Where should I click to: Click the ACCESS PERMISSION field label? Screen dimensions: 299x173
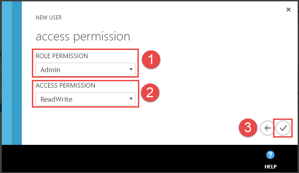coord(66,85)
